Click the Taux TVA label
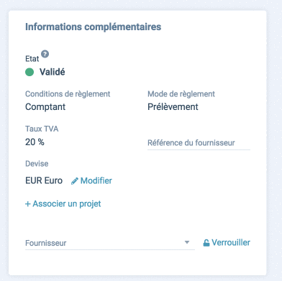This screenshot has width=282, height=281. tap(42, 129)
